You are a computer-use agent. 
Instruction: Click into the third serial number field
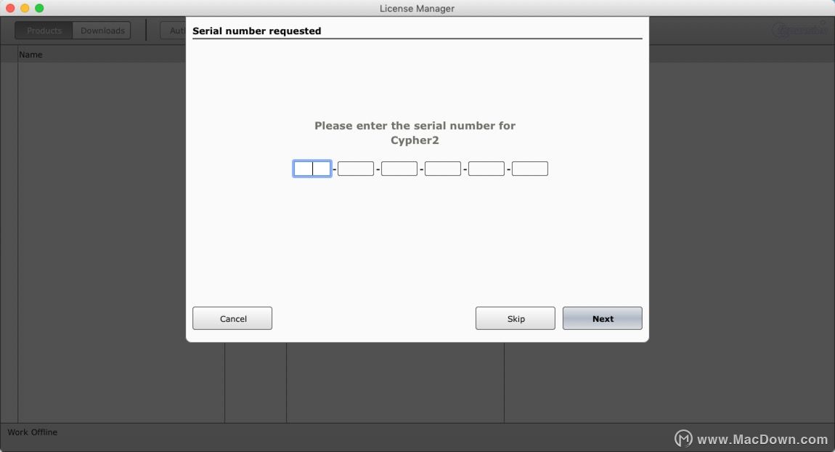399,169
